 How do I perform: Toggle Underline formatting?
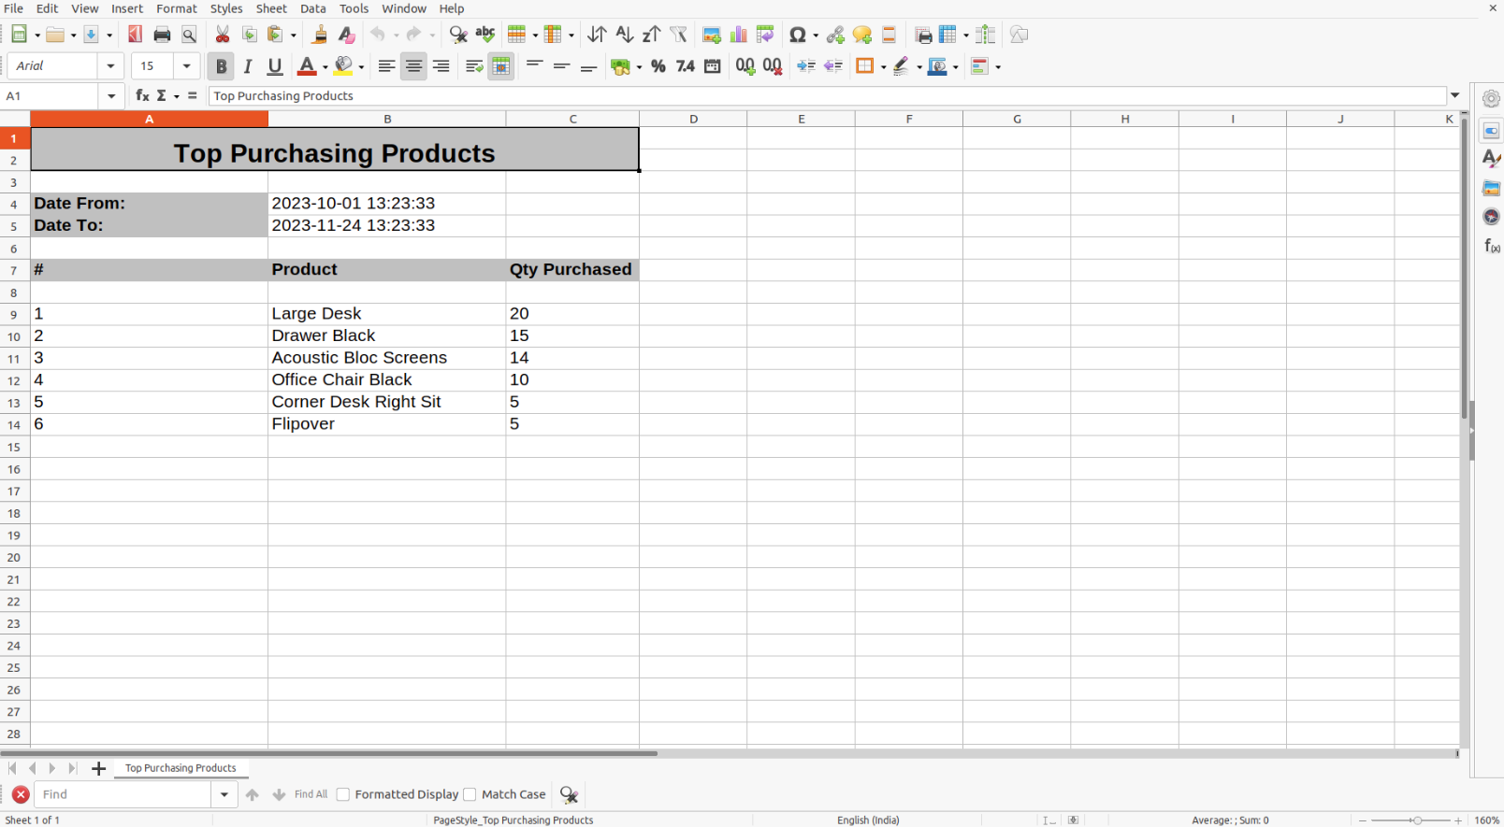[x=275, y=66]
